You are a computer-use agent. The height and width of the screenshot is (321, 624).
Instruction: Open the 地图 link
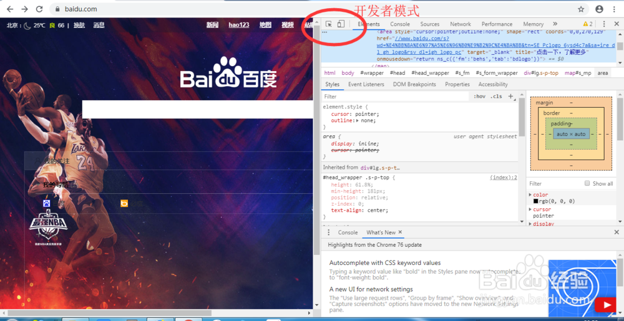265,25
